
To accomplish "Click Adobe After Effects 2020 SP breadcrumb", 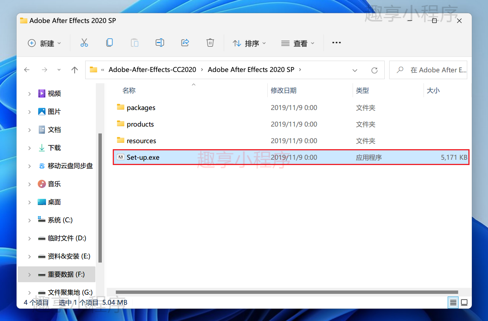I will [x=251, y=70].
